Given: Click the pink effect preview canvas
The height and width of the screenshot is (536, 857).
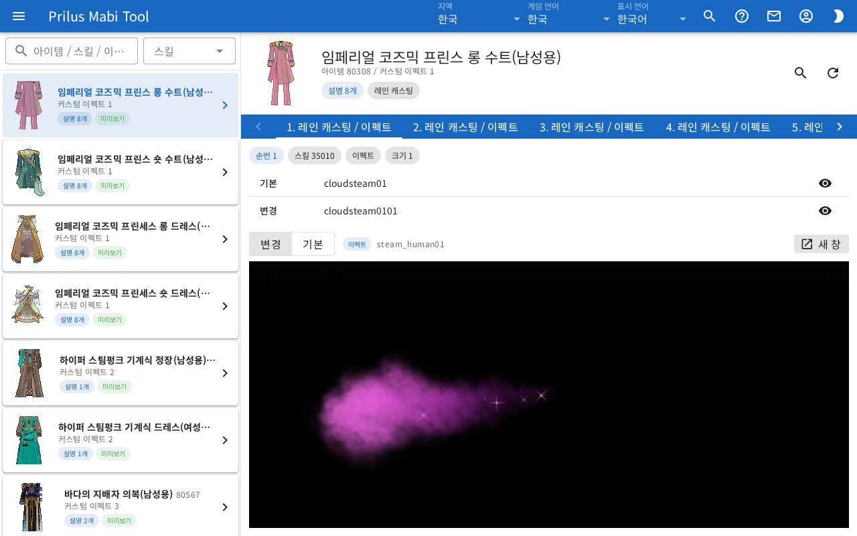Looking at the screenshot, I should pyautogui.click(x=549, y=395).
